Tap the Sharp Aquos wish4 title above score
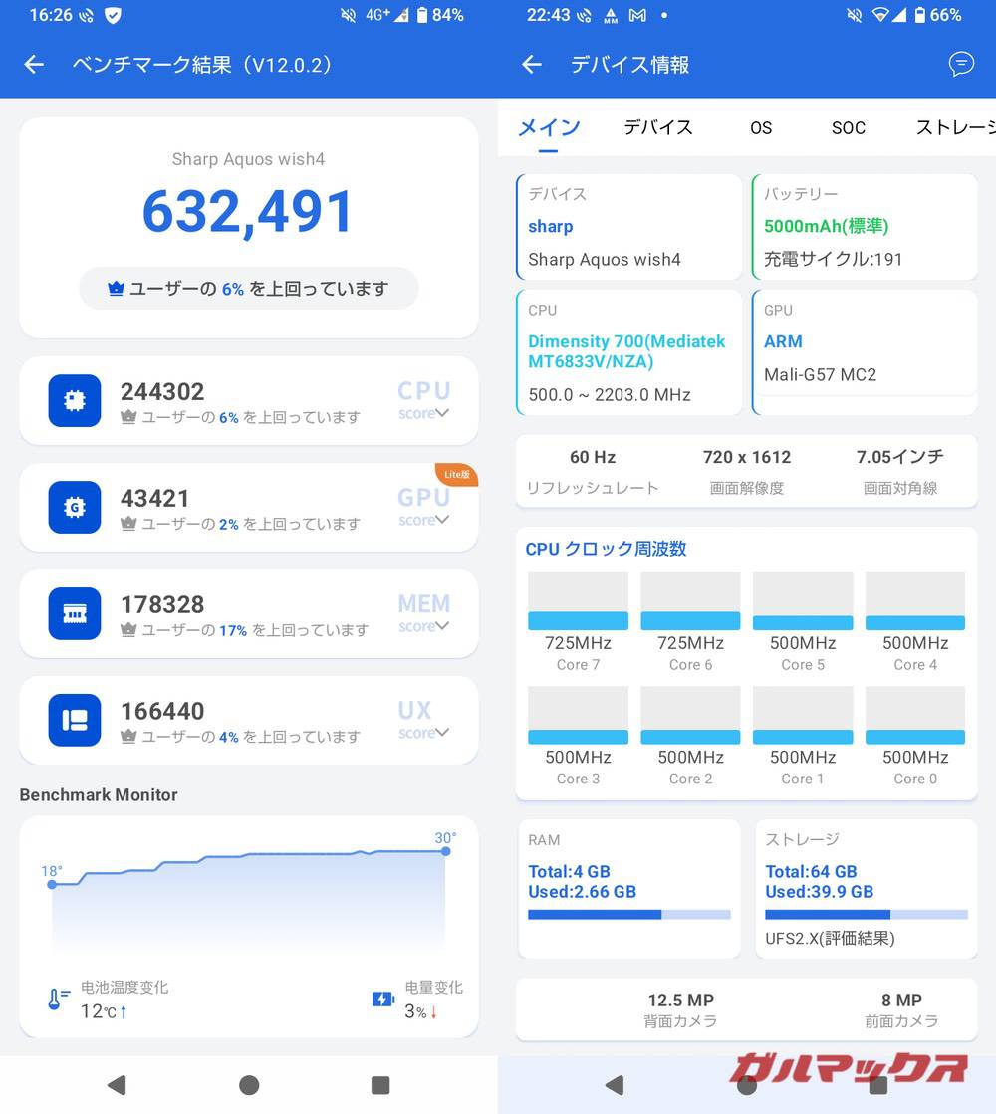The height and width of the screenshot is (1114, 996). pos(248,159)
